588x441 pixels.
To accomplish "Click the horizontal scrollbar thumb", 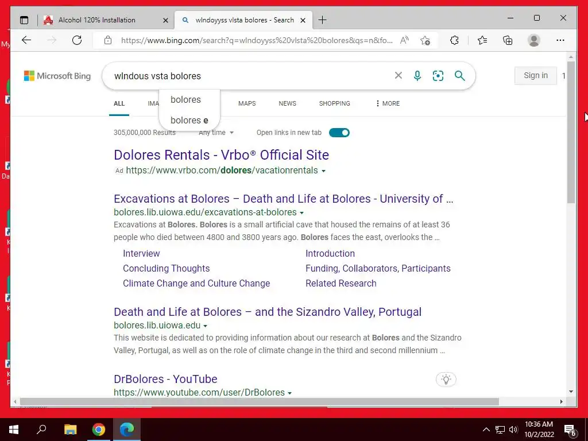I will point(259,401).
